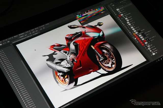163x108 pixels.
Task: Toggle visibility of レイヤー 10 layer
Action: coord(131,30)
